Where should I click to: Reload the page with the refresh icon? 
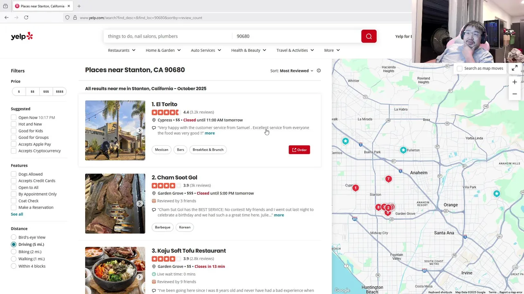[x=26, y=18]
